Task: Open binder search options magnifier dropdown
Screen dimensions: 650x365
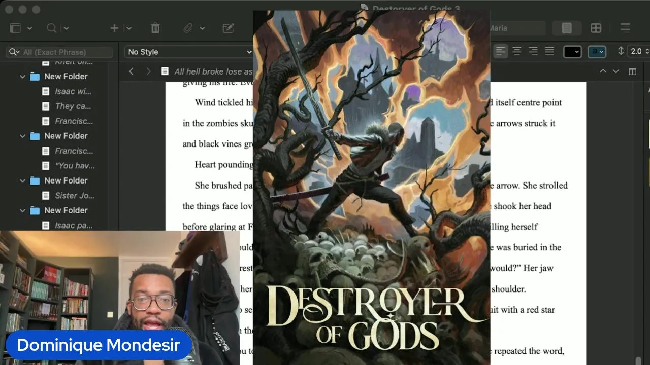Action: pyautogui.click(x=14, y=52)
